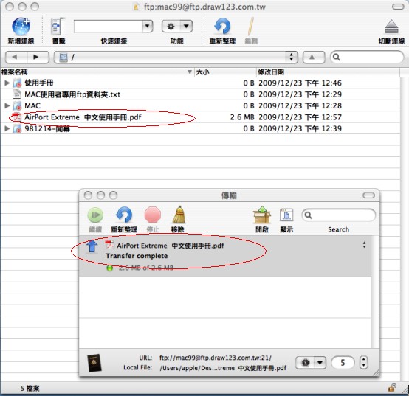This screenshot has width=409, height=396.
Task: Click the toolbar toggle pill in main window
Action: pyautogui.click(x=399, y=7)
